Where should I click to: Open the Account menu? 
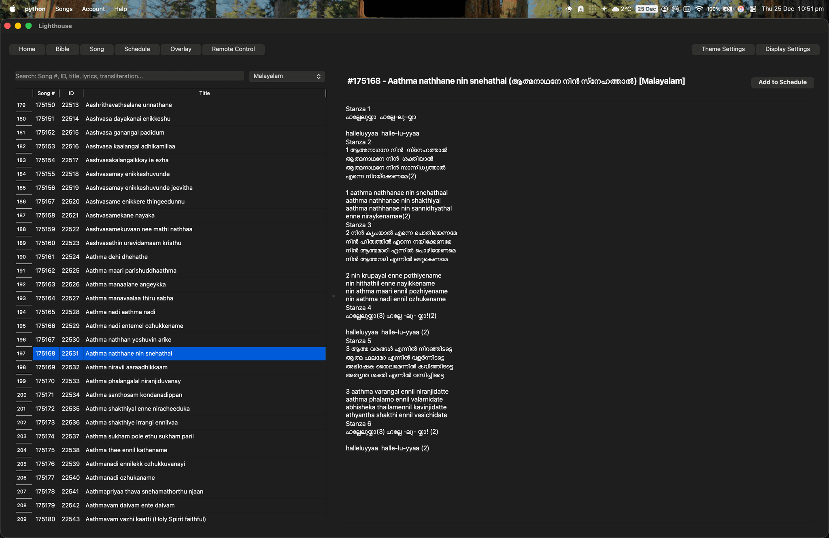pyautogui.click(x=93, y=9)
